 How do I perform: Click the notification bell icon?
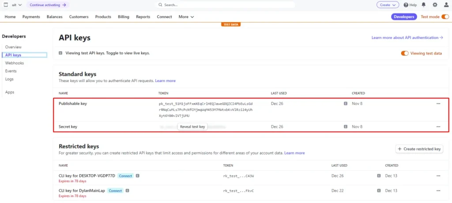tap(424, 5)
